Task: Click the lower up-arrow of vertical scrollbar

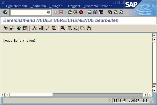Action: coord(154,86)
